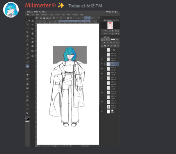Click the Open file icon in command bar
176x154 pixels.
click(x=44, y=18)
